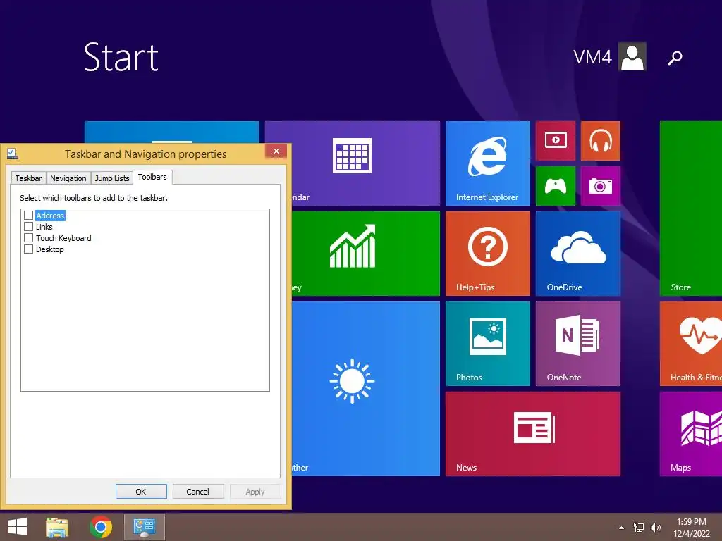Open the Weather sun tile
Image resolution: width=722 pixels, height=541 pixels.
tap(366, 389)
